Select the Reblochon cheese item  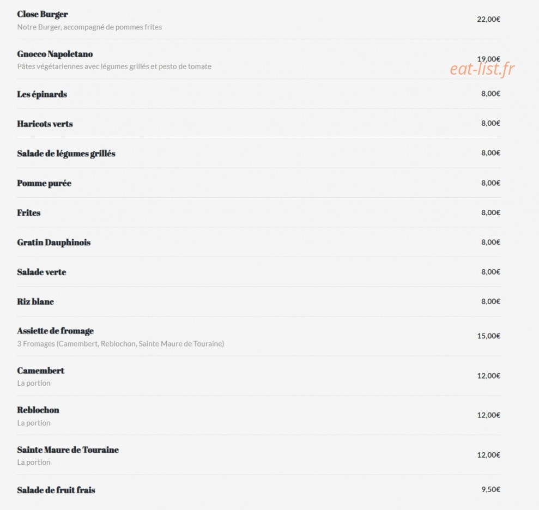38,410
